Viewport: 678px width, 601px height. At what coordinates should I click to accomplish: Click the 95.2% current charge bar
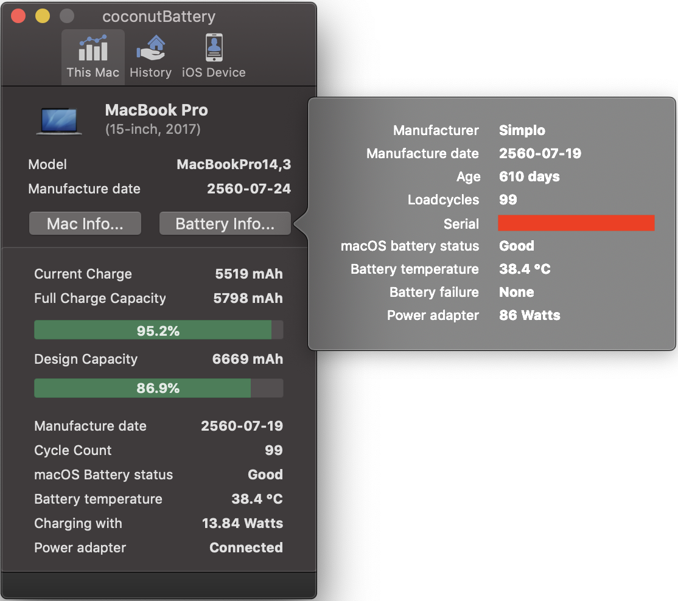click(159, 330)
